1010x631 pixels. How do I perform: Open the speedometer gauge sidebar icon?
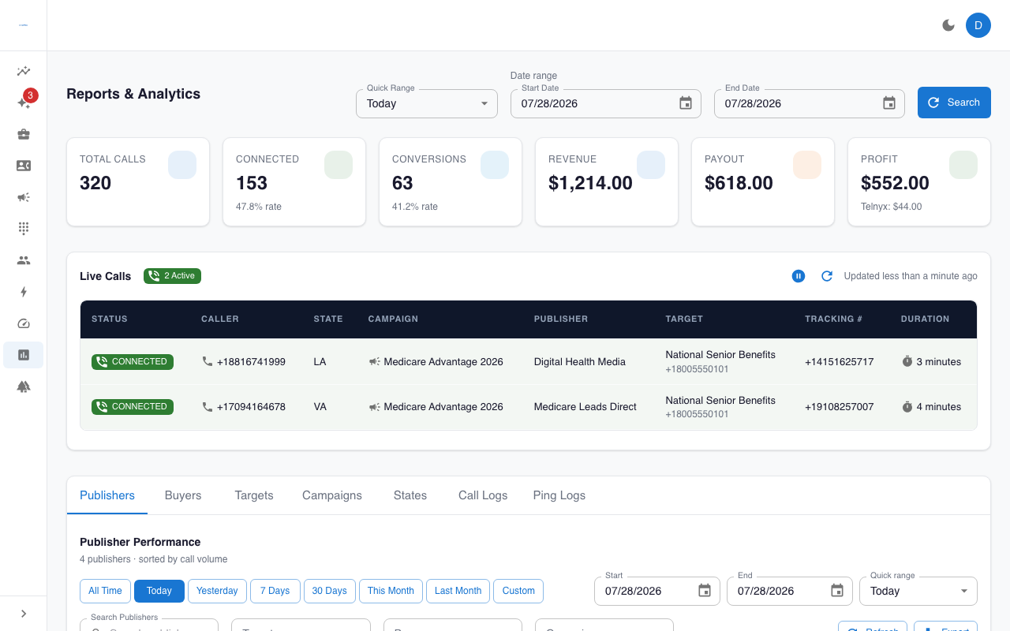coord(24,323)
